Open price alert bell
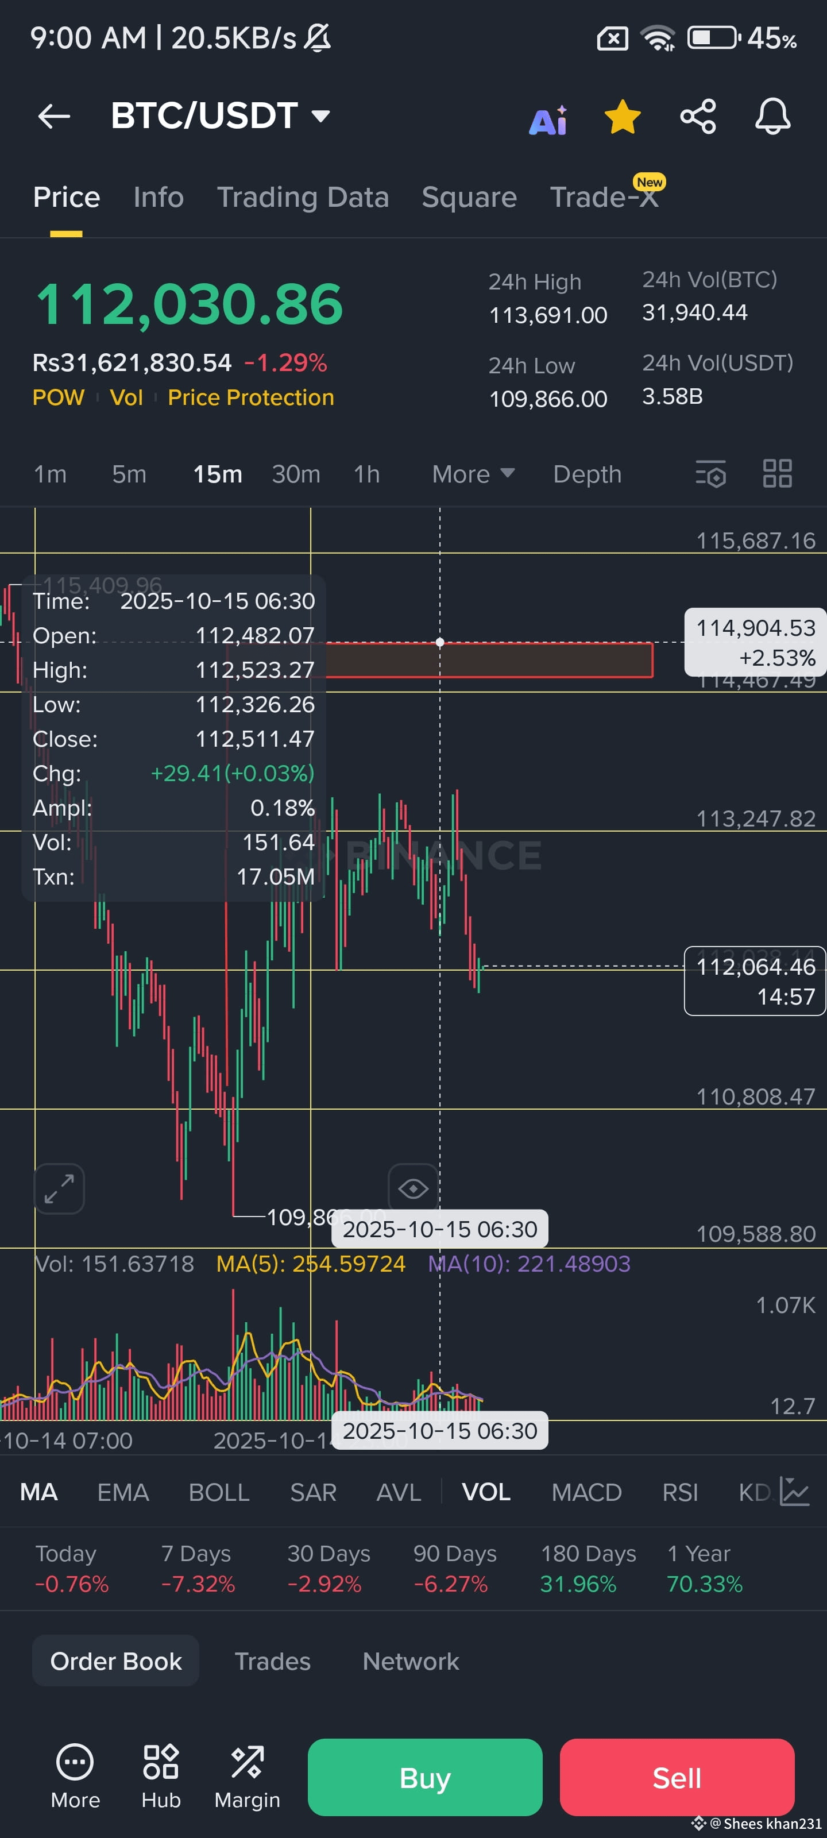 pyautogui.click(x=773, y=116)
